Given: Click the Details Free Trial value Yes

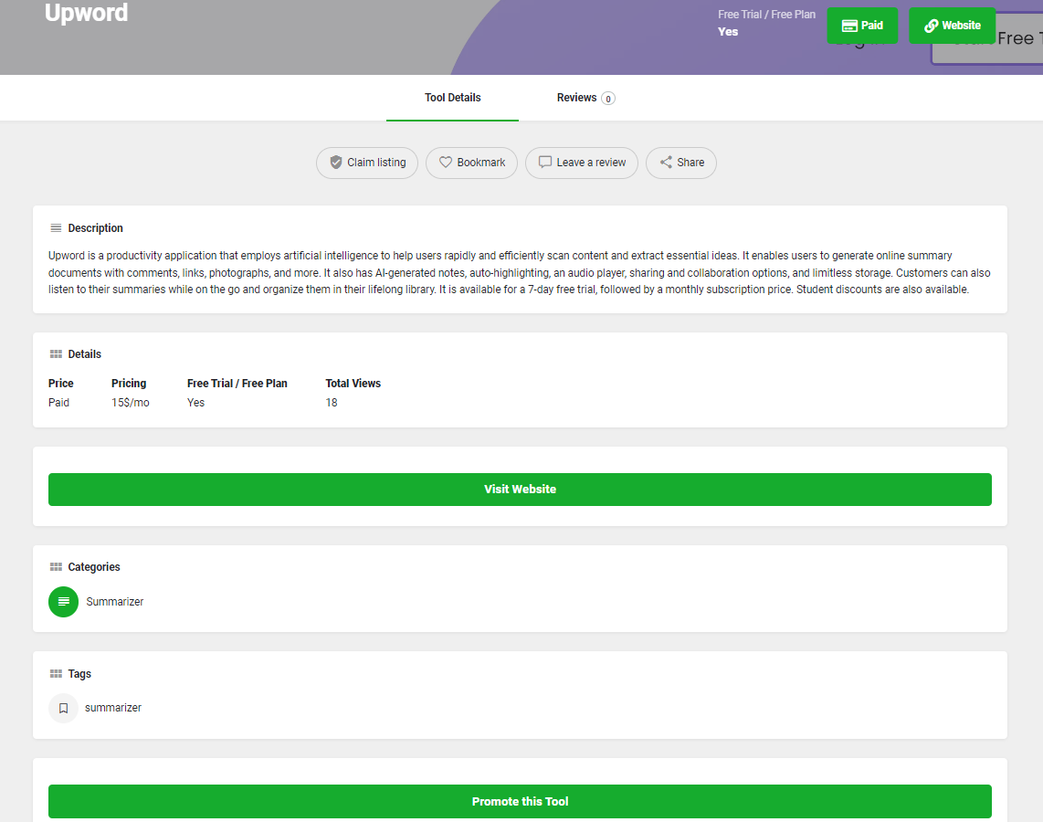Looking at the screenshot, I should click(195, 403).
